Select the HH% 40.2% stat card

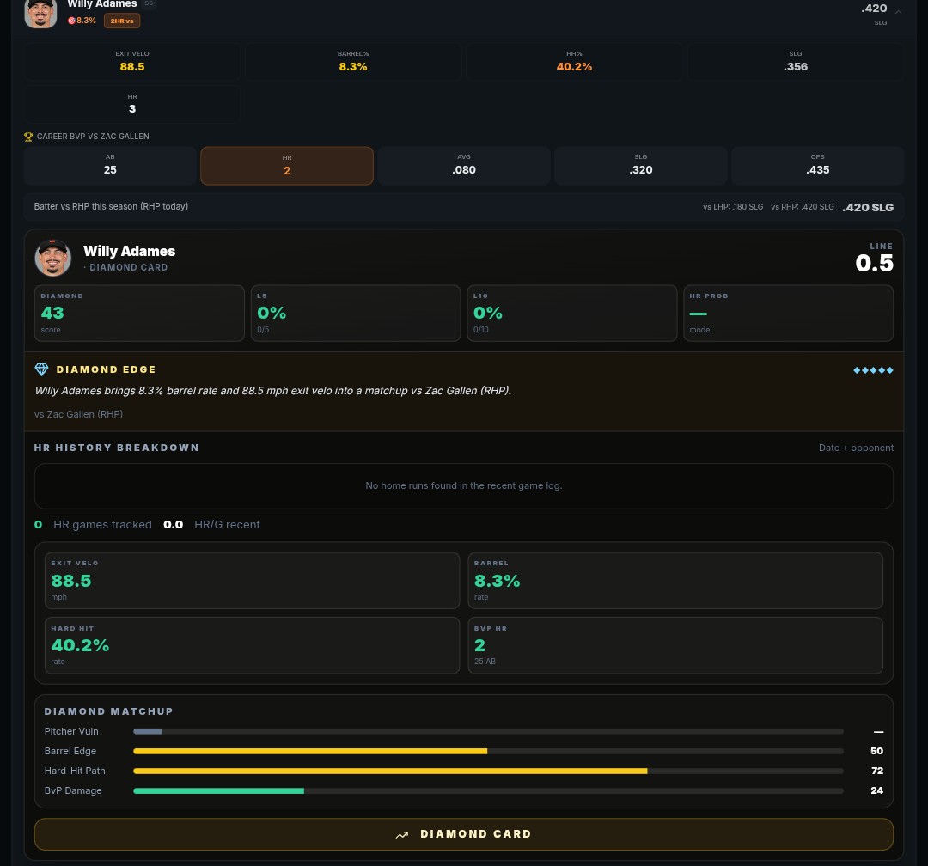pyautogui.click(x=574, y=61)
